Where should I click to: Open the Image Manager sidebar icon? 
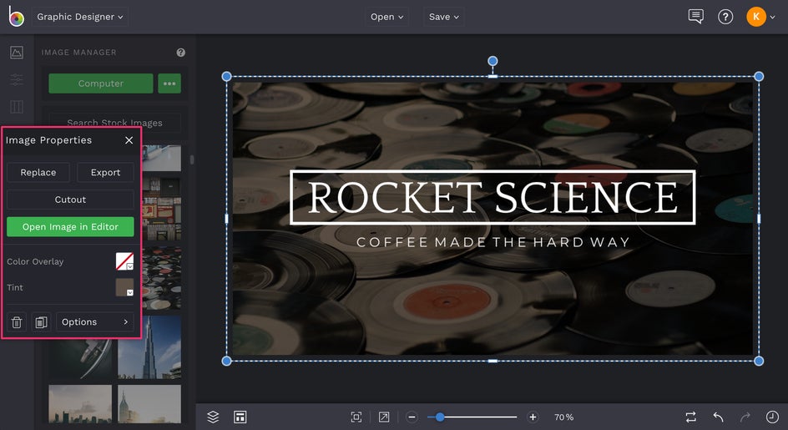click(17, 53)
